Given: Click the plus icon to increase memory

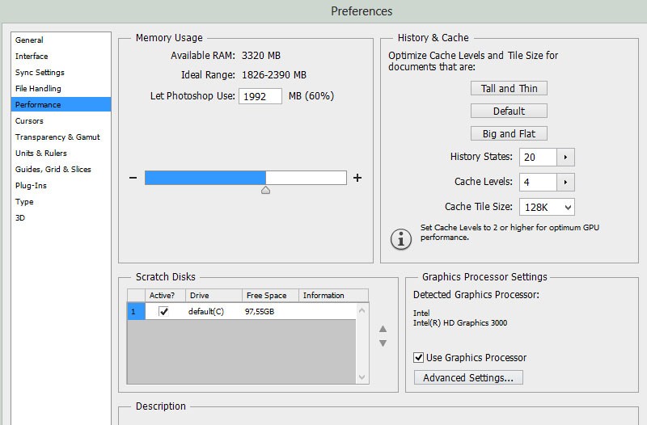Looking at the screenshot, I should 357,178.
